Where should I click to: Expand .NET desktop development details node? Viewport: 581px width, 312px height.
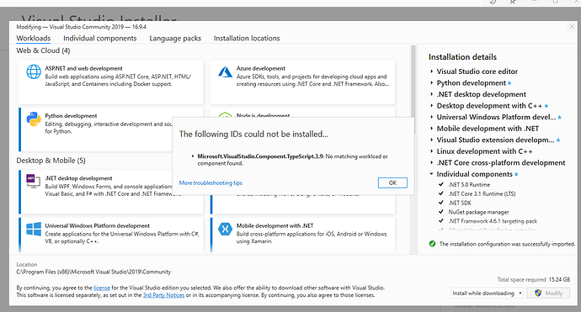(432, 94)
